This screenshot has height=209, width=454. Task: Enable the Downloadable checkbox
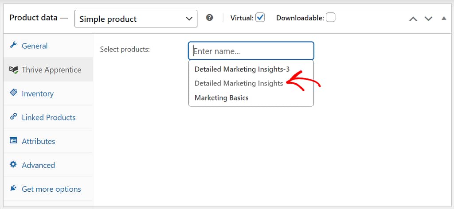point(330,18)
